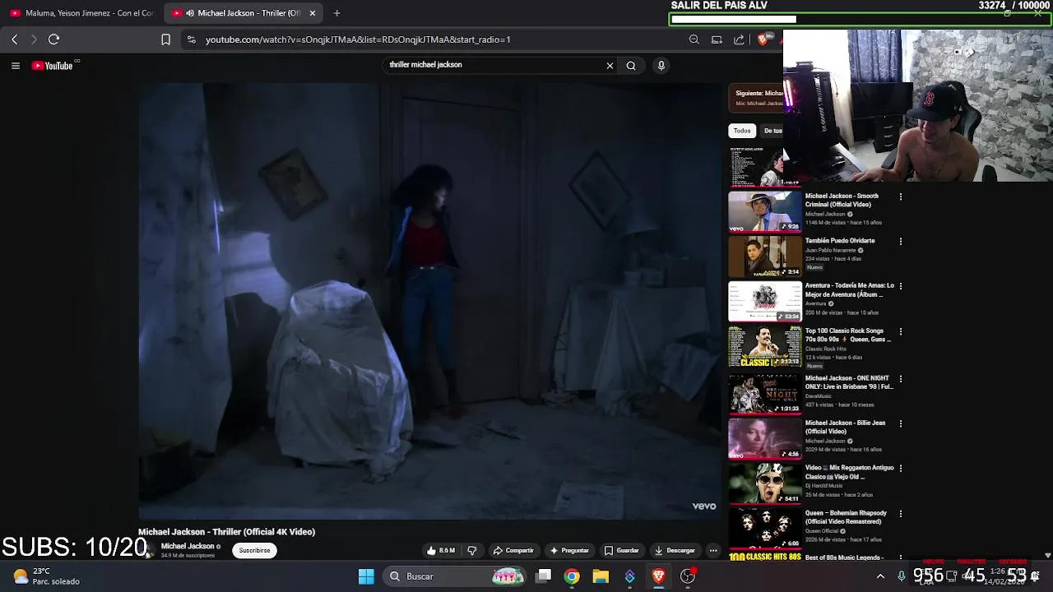This screenshot has width=1053, height=592.
Task: Play Smooth Criminal thumbnail
Action: pyautogui.click(x=765, y=211)
